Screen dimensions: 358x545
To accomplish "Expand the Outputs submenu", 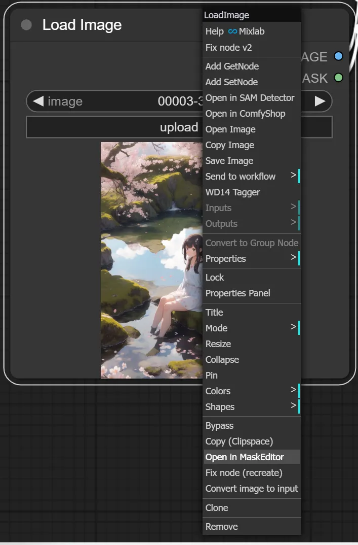I will click(x=252, y=224).
